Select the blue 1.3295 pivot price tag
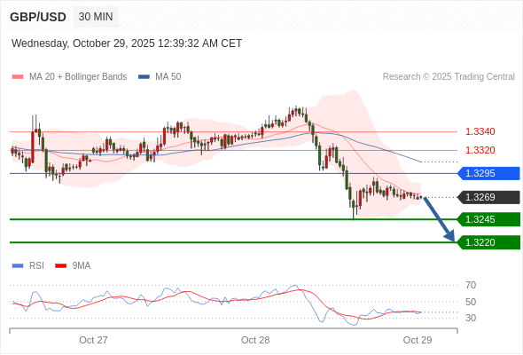Image resolution: width=523 pixels, height=355 pixels. tap(489, 173)
